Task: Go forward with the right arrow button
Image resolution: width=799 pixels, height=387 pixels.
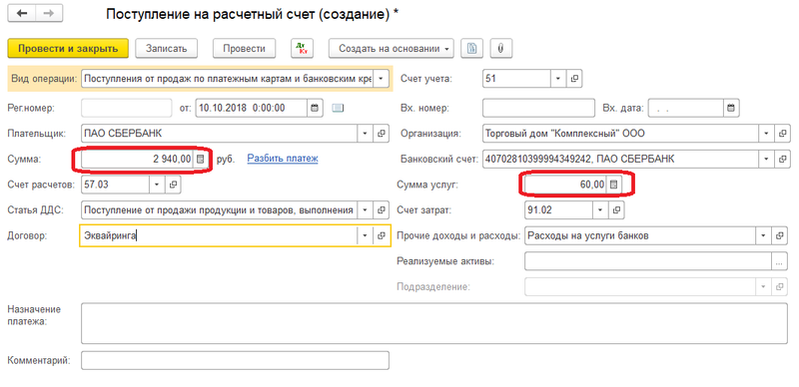Action: pyautogui.click(x=48, y=14)
